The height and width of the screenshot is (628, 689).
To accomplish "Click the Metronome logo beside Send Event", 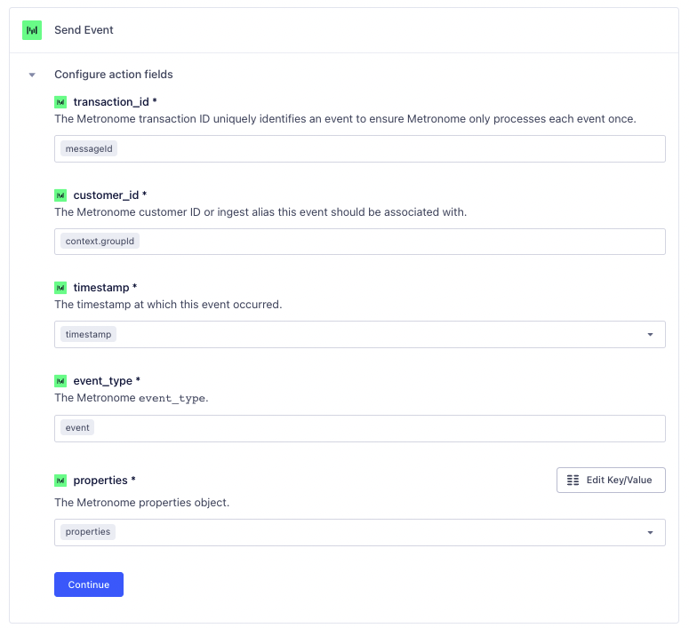I will click(x=32, y=30).
